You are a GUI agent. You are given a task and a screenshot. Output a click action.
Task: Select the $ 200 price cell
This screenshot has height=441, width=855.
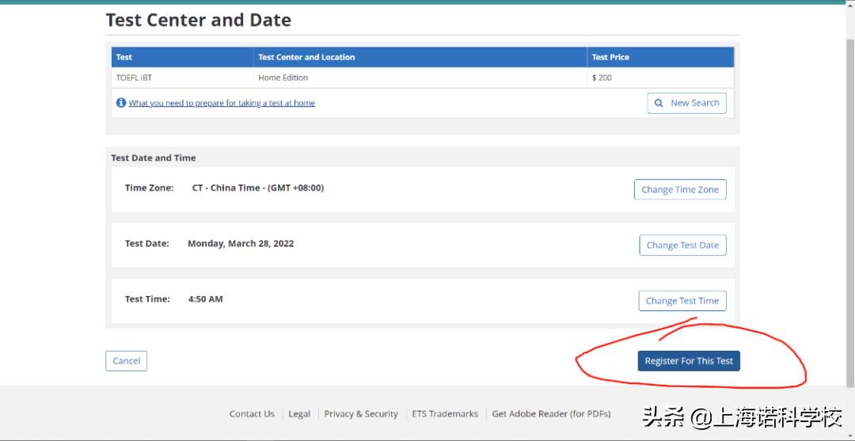660,78
